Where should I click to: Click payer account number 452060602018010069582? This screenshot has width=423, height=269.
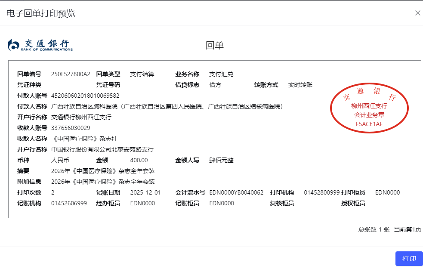(x=85, y=96)
